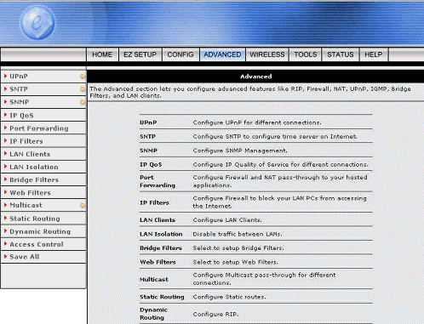
Task: Click the blue globe logo
Action: click(x=37, y=22)
